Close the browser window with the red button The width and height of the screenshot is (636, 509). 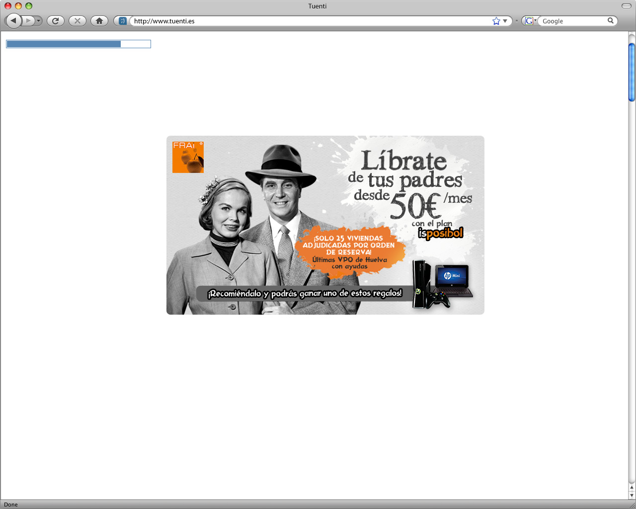(x=8, y=6)
